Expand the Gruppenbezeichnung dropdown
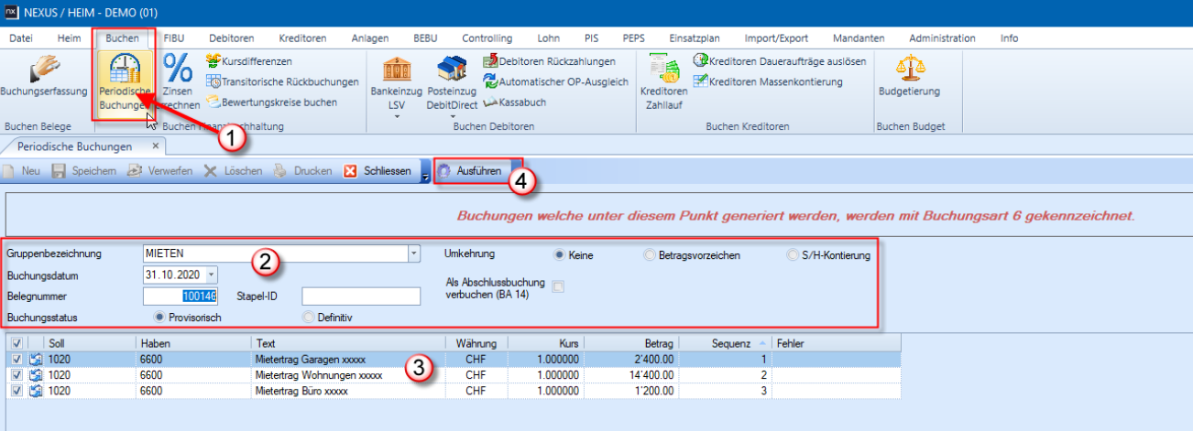This screenshot has height=431, width=1193. click(x=413, y=253)
